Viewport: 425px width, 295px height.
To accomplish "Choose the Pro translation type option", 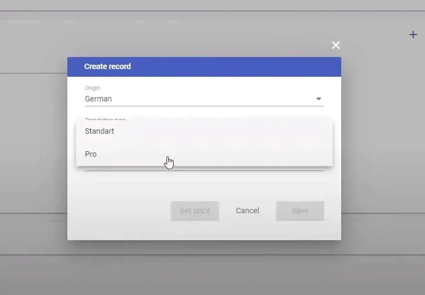I will [204, 154].
